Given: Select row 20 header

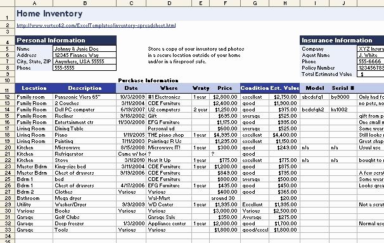Looking at the screenshot, I should tap(8, 147).
